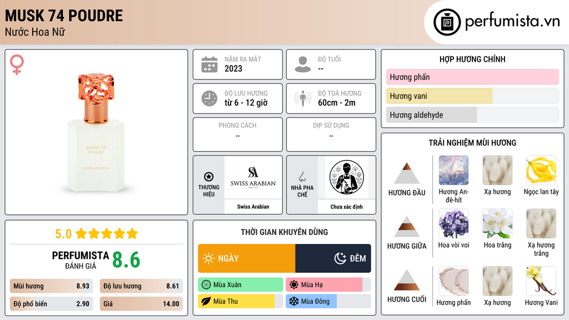Click the moon icon in Đêm bar

tap(340, 258)
